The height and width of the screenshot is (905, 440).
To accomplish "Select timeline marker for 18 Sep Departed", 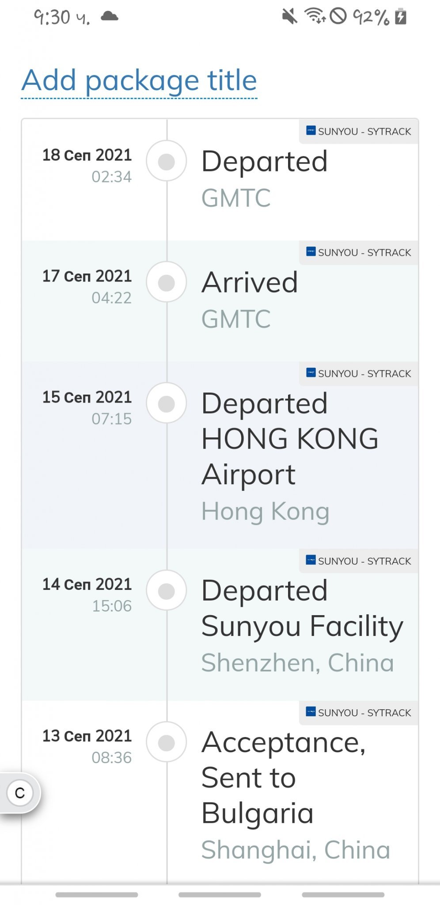I will 167,162.
